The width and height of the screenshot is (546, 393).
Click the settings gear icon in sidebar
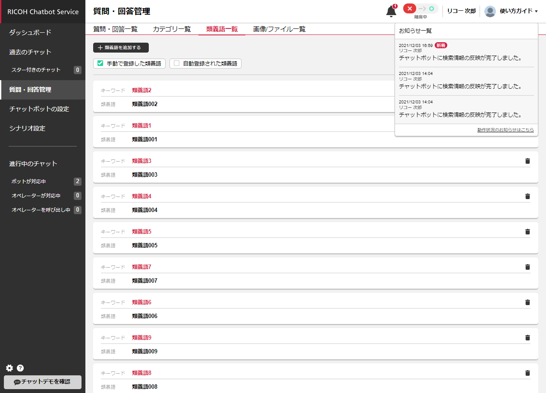point(9,368)
